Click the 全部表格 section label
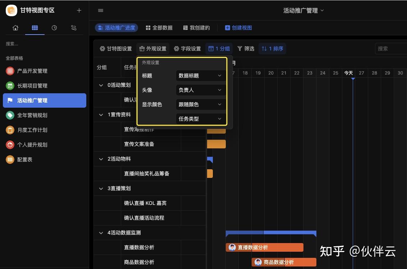The width and height of the screenshot is (407, 269). click(x=14, y=58)
